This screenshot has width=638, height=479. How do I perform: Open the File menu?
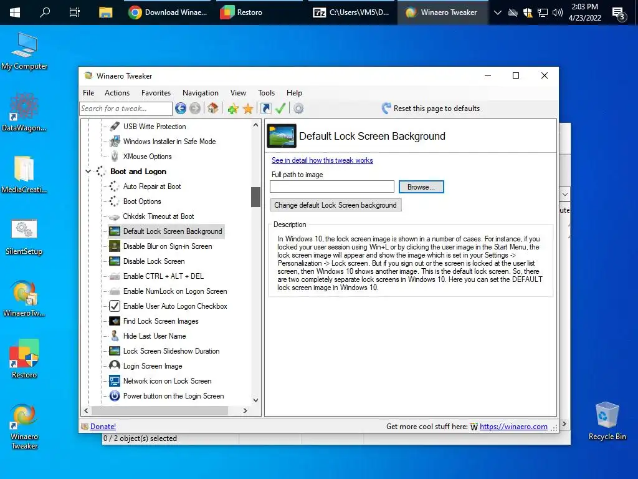(88, 93)
